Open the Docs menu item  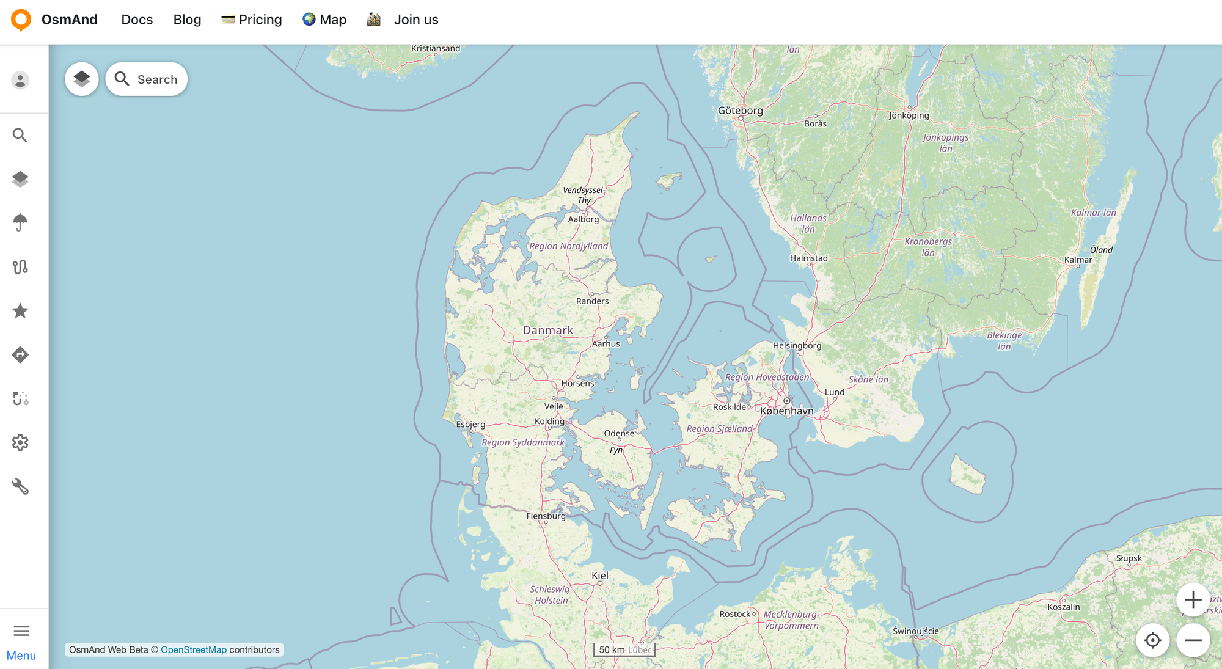point(137,20)
